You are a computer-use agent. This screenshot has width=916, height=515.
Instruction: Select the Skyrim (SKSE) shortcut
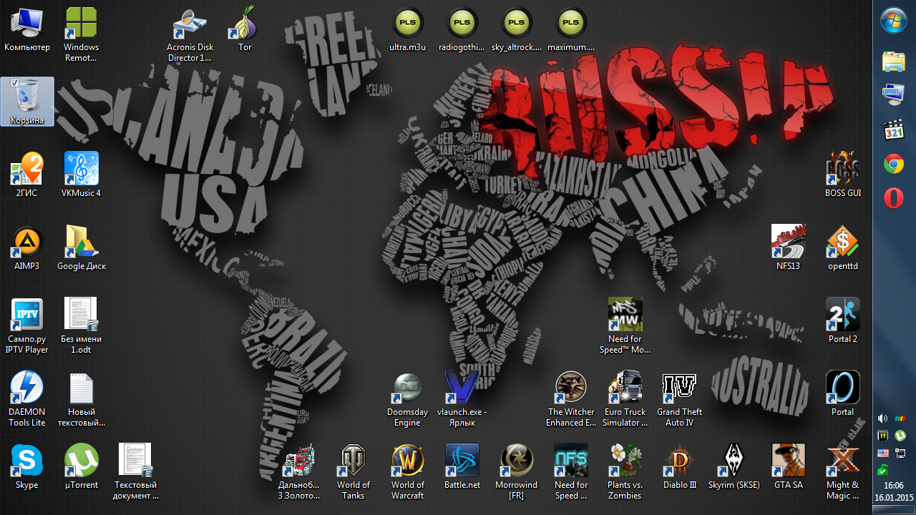(x=734, y=467)
